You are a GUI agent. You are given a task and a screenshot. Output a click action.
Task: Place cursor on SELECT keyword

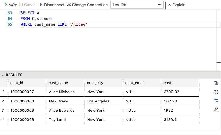(x=27, y=13)
